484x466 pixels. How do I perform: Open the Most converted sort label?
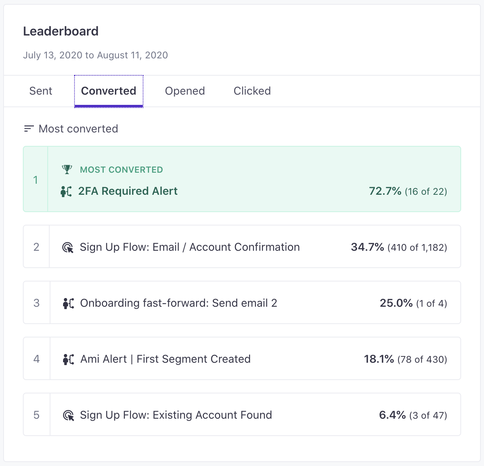click(78, 129)
